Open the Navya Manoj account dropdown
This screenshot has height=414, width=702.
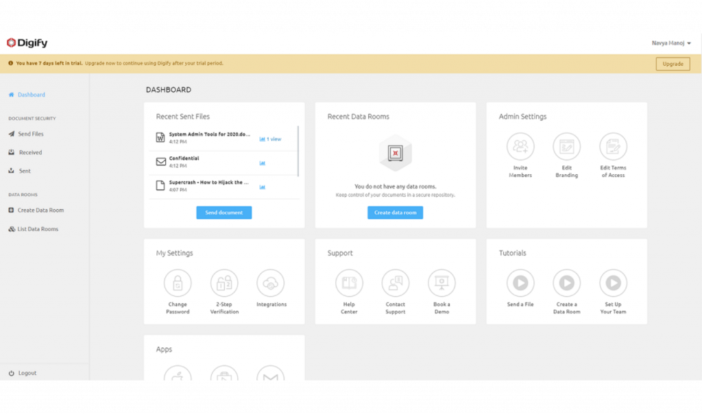click(671, 43)
